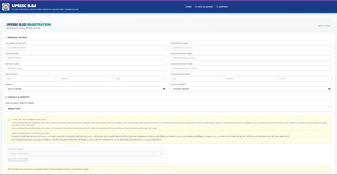Focus the Father's Name input field
337x175 pixels.
pos(86,58)
